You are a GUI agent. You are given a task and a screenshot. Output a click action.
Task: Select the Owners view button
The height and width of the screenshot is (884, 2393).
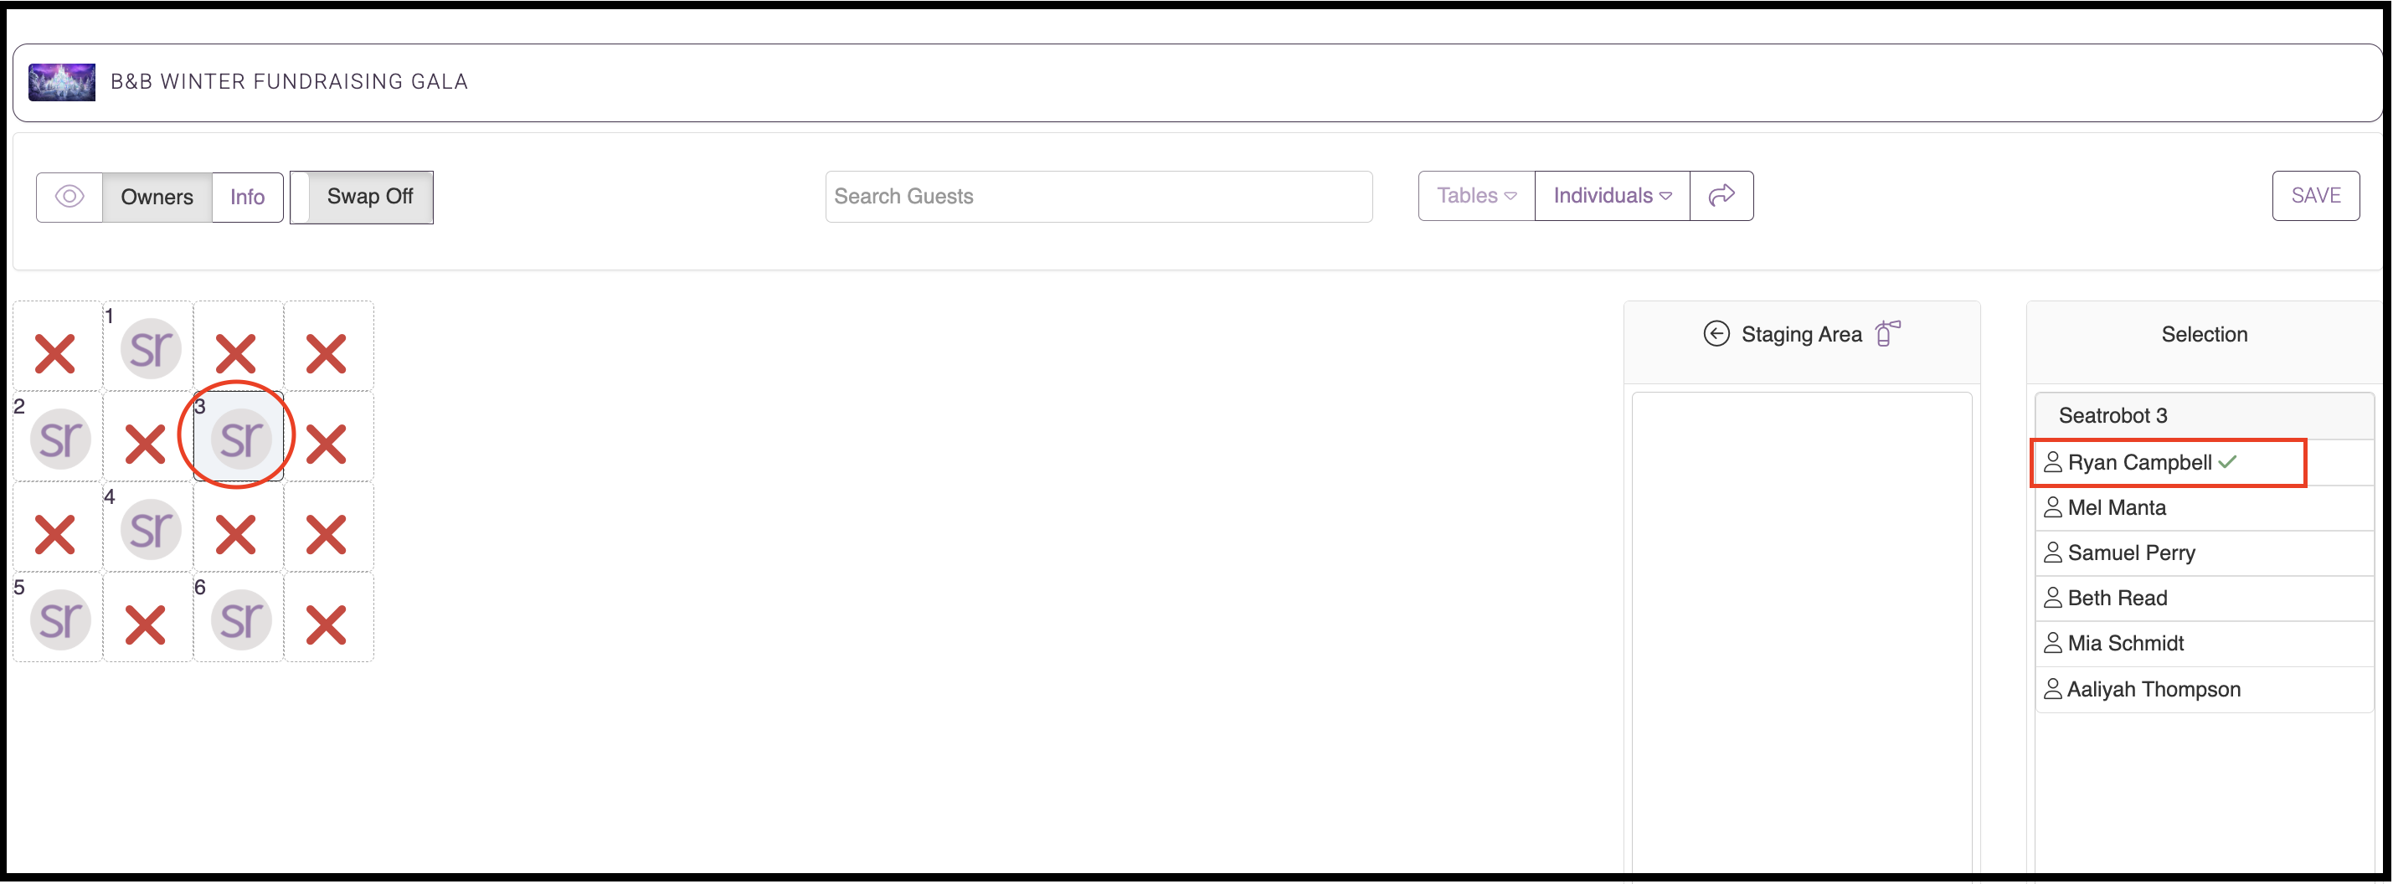point(157,197)
